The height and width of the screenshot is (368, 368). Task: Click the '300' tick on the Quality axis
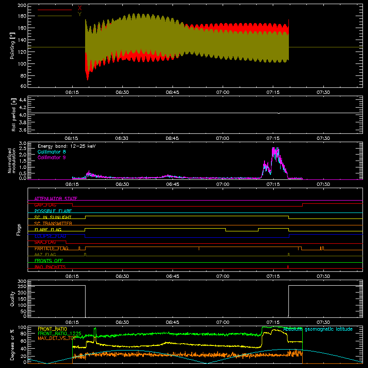(22, 282)
